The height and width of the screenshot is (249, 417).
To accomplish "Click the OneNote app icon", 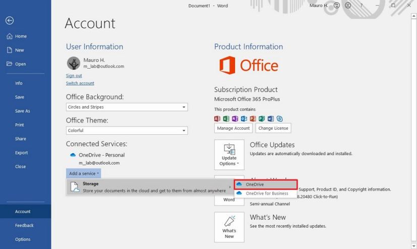I will pos(235,119).
